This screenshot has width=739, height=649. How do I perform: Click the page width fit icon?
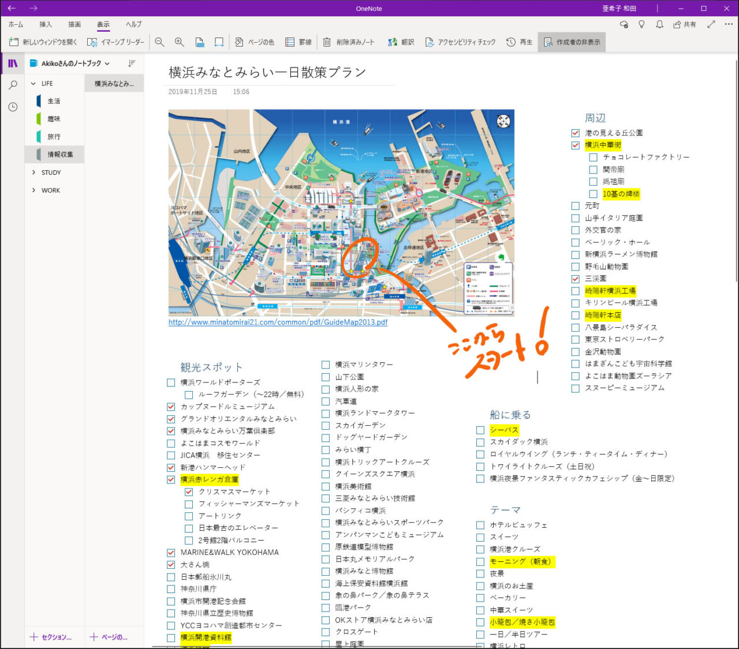pos(219,42)
